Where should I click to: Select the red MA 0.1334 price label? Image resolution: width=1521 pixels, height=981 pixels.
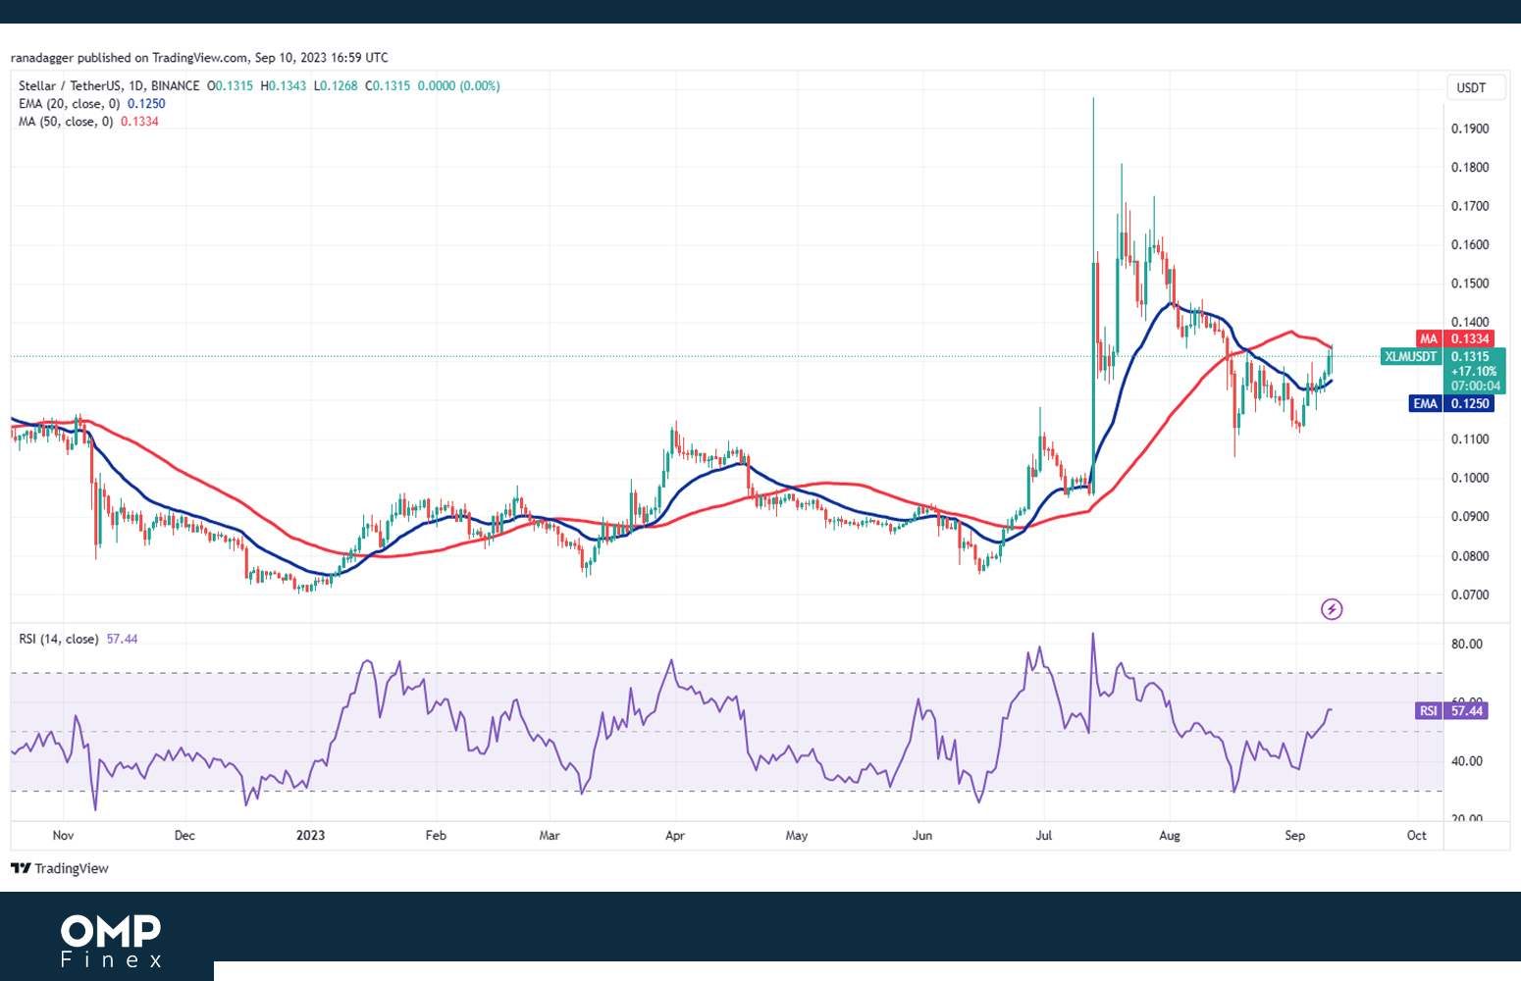pyautogui.click(x=1455, y=338)
